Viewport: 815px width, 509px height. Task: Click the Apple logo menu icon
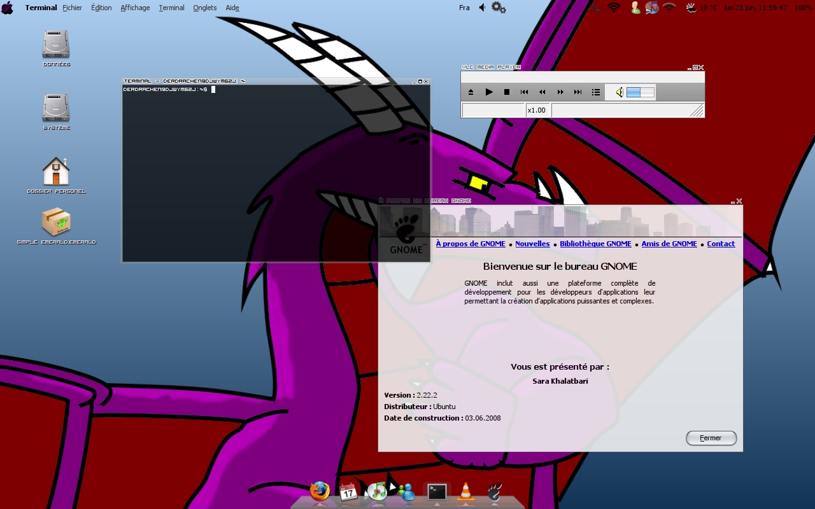(8, 8)
